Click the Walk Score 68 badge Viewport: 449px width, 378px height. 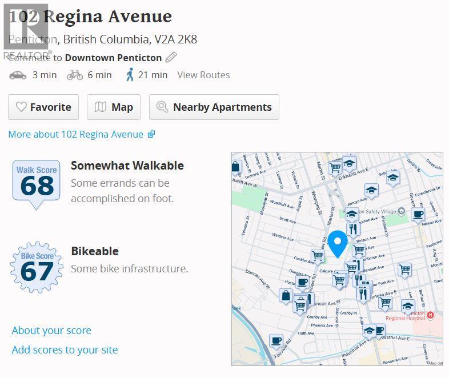tap(37, 184)
